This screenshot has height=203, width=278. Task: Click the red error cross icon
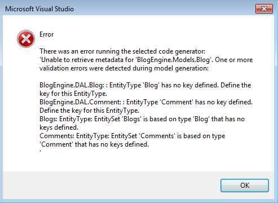click(26, 39)
